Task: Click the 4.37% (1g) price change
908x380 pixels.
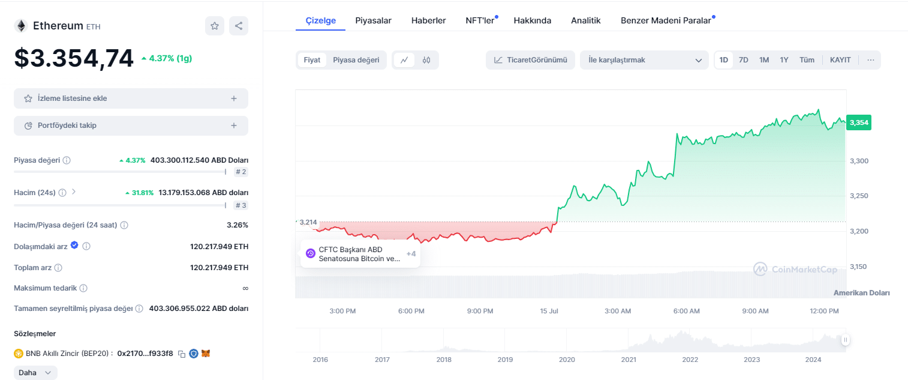Action: [167, 58]
